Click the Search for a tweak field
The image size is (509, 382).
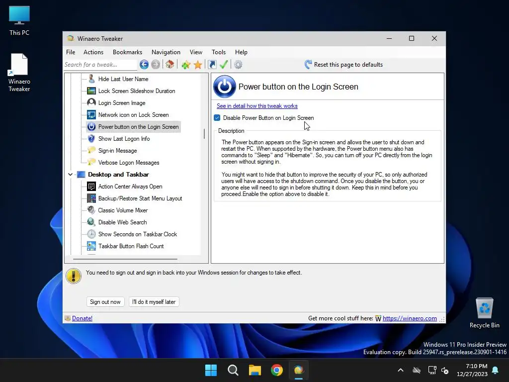(x=100, y=65)
